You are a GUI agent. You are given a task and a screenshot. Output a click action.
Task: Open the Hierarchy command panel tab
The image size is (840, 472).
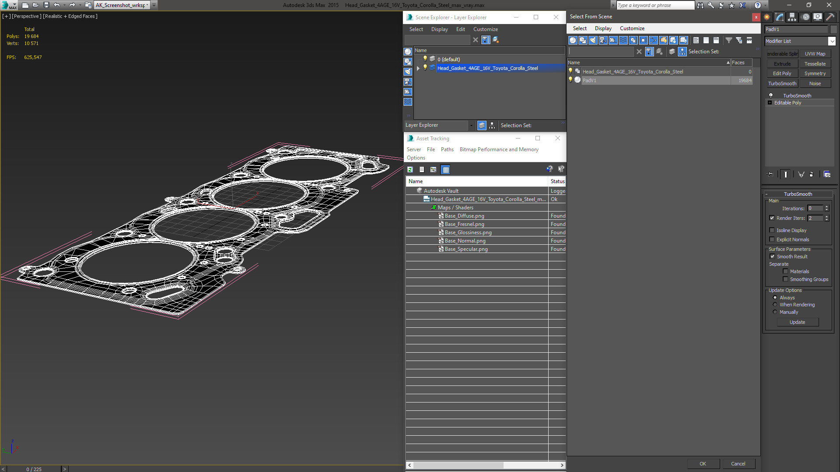coord(792,17)
